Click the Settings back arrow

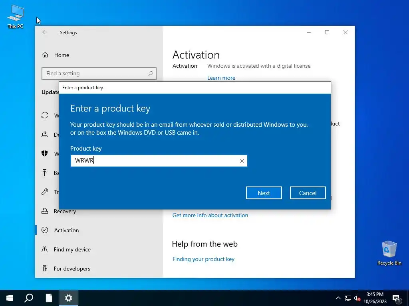tap(45, 32)
